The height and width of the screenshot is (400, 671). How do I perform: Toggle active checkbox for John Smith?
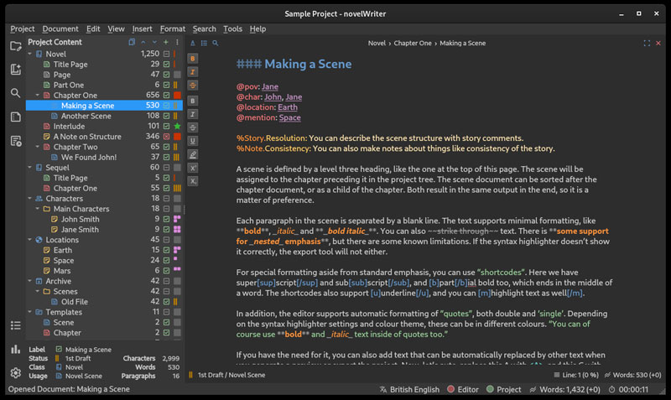166,219
